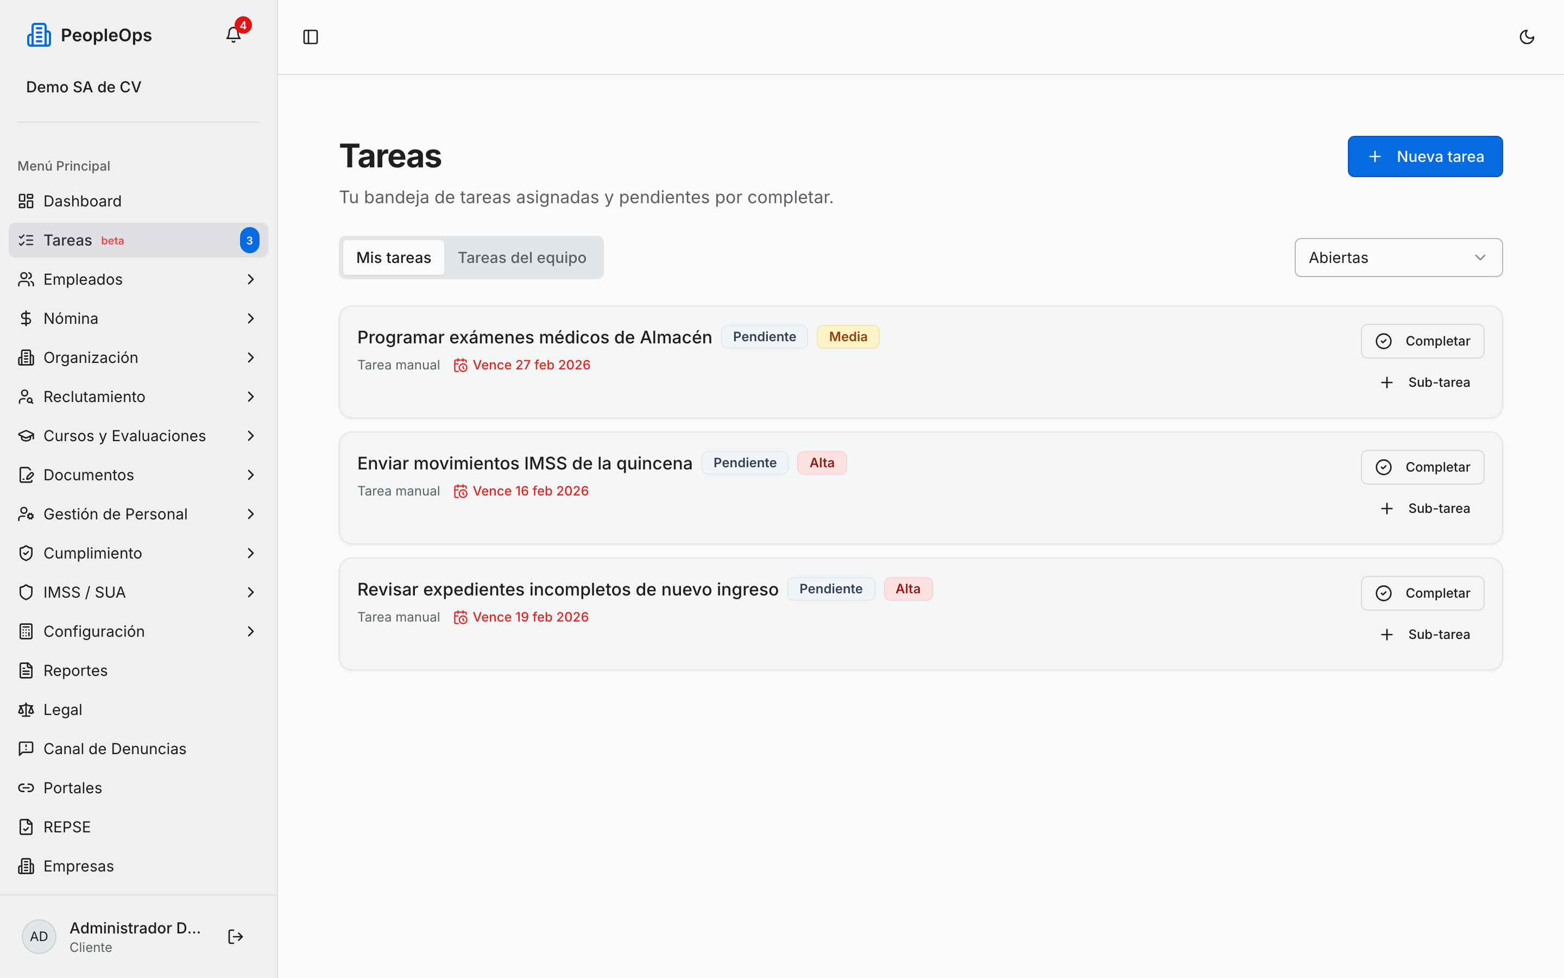1564x978 pixels.
Task: Click the logout icon next to Administrador
Action: pos(235,937)
